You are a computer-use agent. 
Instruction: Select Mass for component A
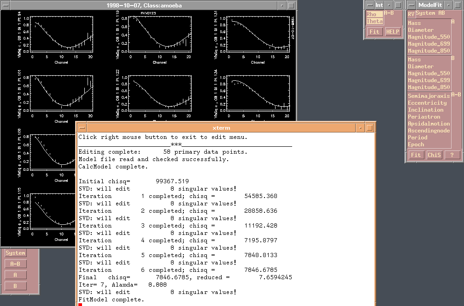pyautogui.click(x=414, y=23)
